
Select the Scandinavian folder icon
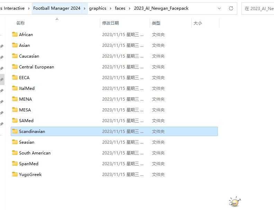click(x=15, y=131)
